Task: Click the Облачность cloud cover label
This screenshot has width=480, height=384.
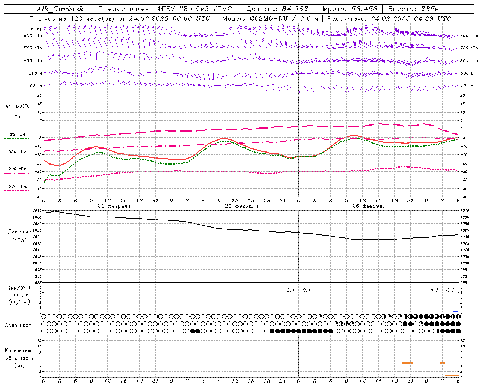Action: pyautogui.click(x=19, y=325)
